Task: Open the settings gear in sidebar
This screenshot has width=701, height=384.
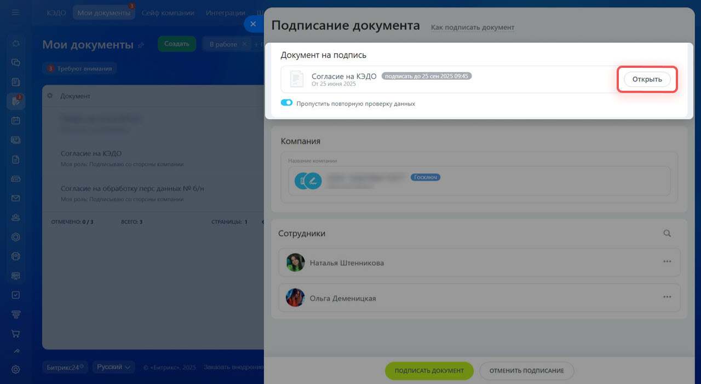Action: click(x=16, y=369)
